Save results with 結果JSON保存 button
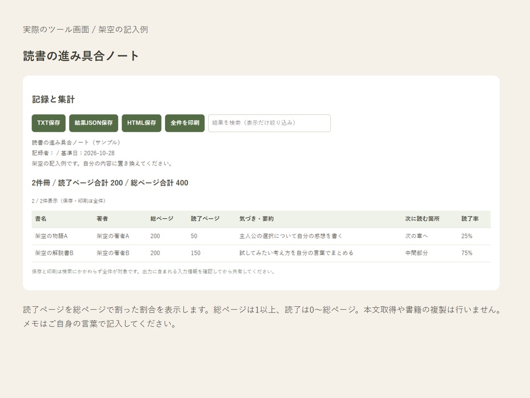 coord(94,123)
